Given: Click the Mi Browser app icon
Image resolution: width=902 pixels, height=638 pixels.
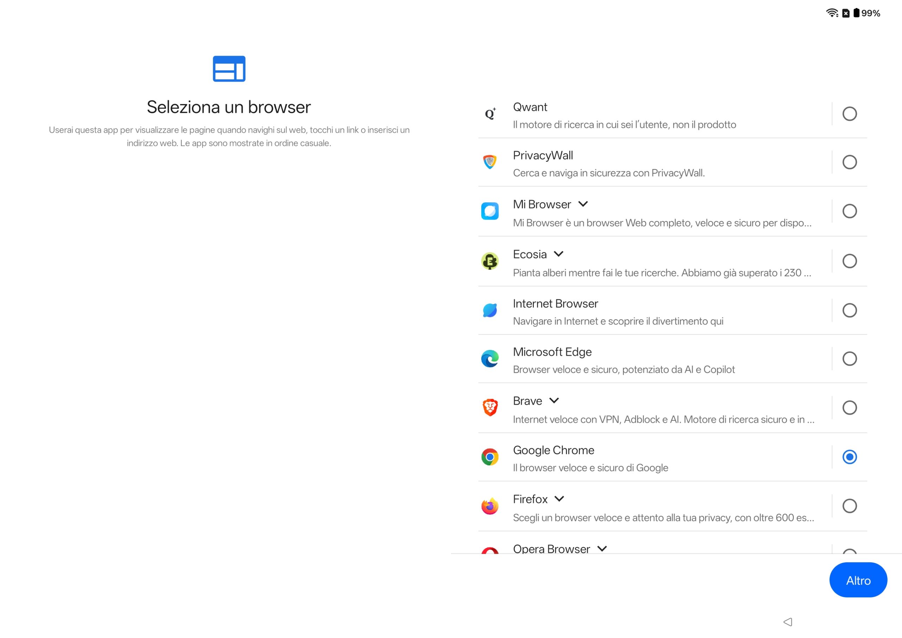Looking at the screenshot, I should pyautogui.click(x=490, y=211).
